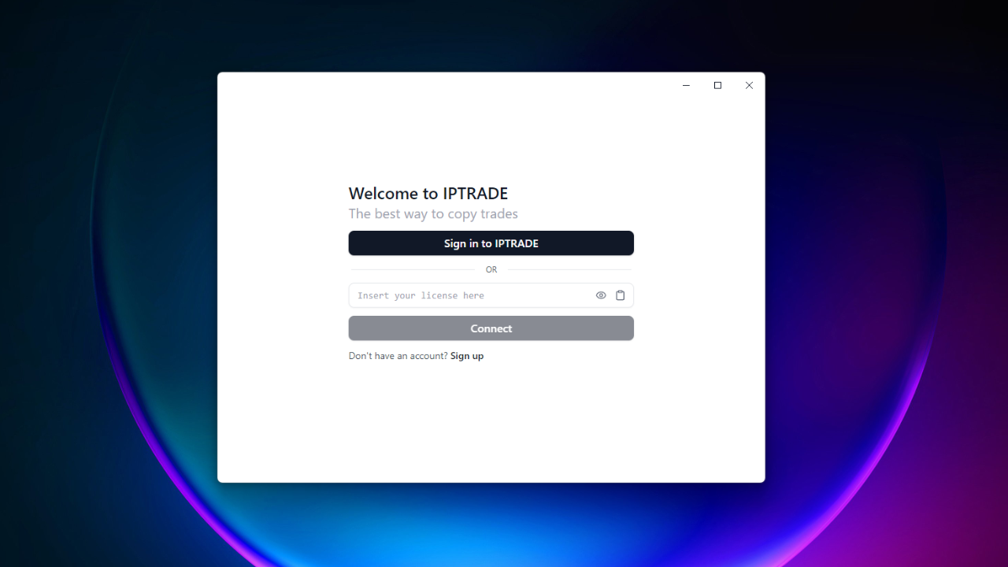Image resolution: width=1008 pixels, height=567 pixels.
Task: Click blank white area above the Welcome heading
Action: tap(491, 142)
